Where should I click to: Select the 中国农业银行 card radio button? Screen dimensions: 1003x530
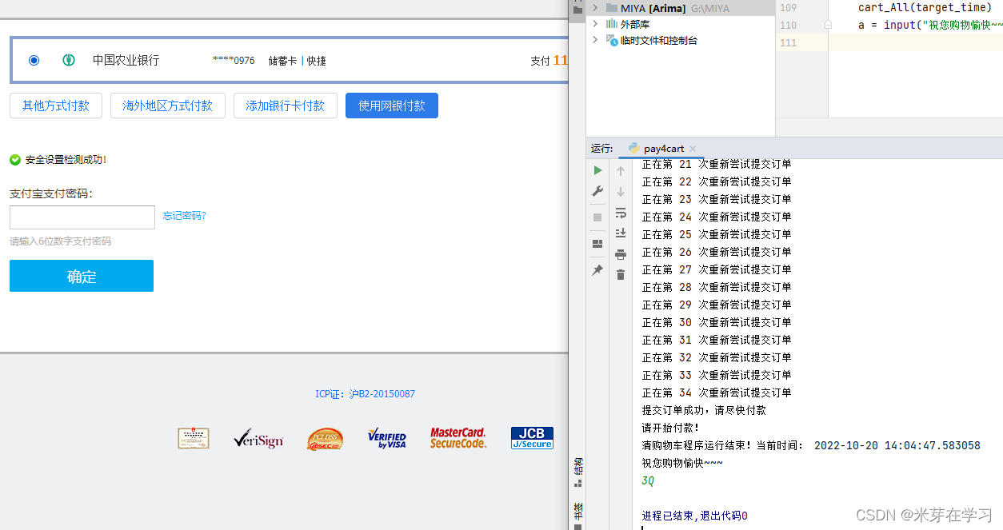pos(34,60)
